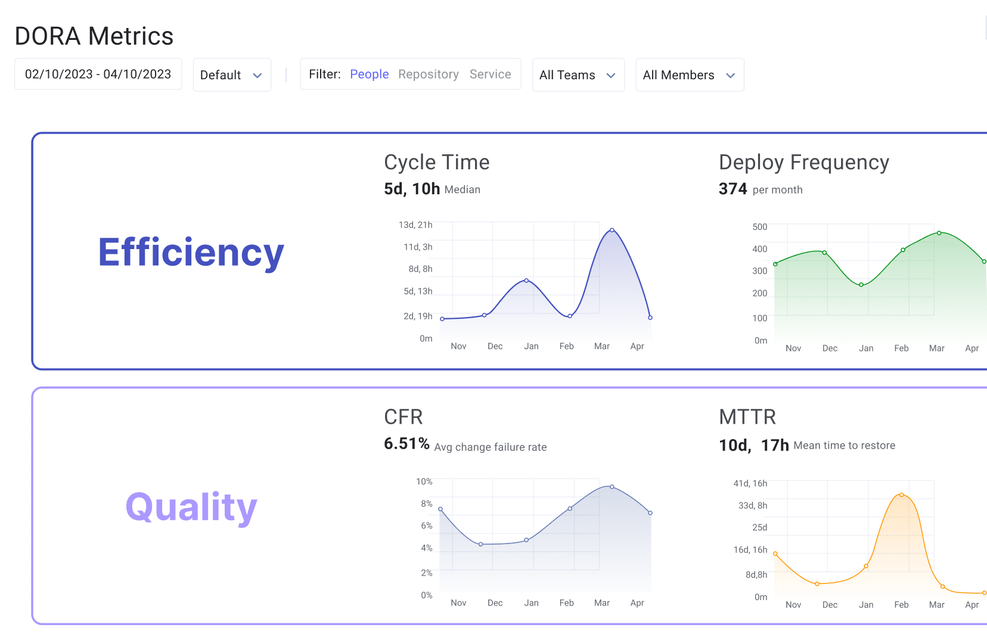Click the Mar peak point on Deploy Frequency chart

pos(939,233)
